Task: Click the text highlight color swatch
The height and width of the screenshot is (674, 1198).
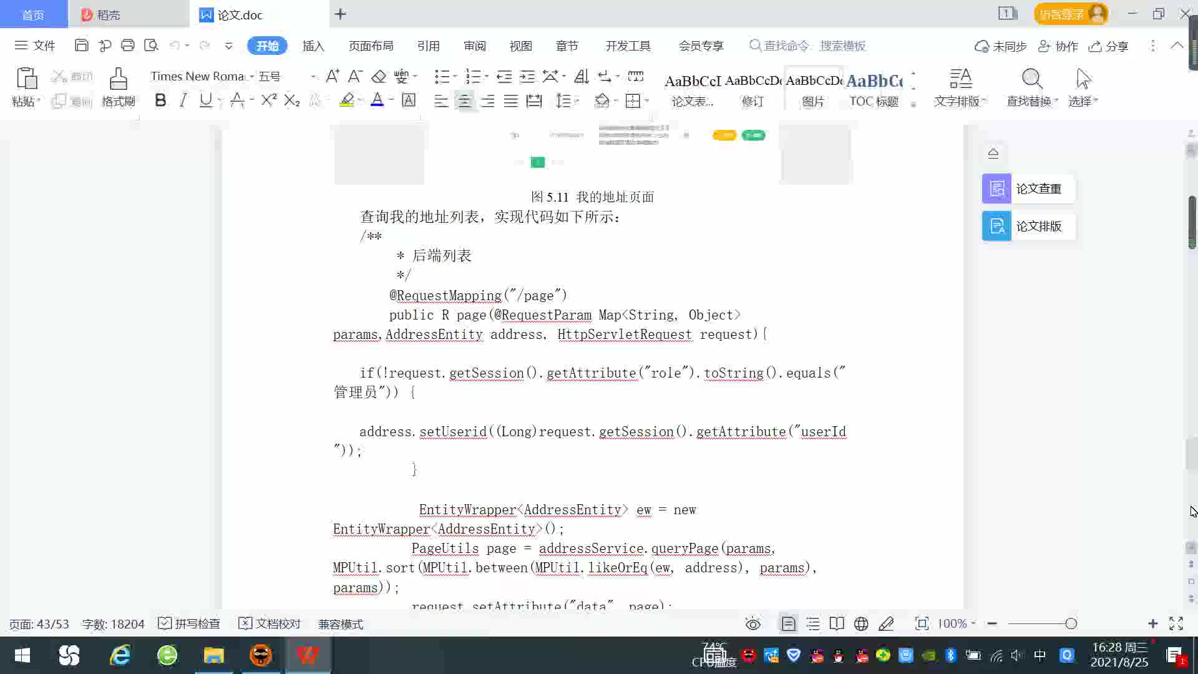Action: tap(347, 100)
